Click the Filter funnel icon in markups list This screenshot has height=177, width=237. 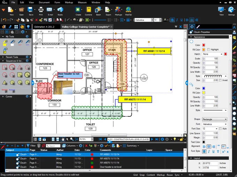28,146
